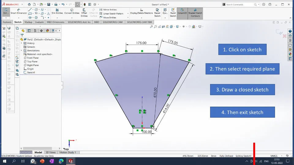Open the Move Entities dropdown arrow
This screenshot has width=294, height=165.
pyautogui.click(x=128, y=18)
